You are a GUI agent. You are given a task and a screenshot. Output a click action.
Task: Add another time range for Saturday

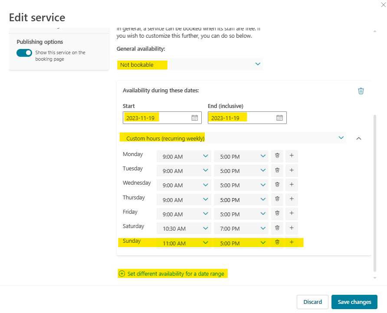coord(291,228)
